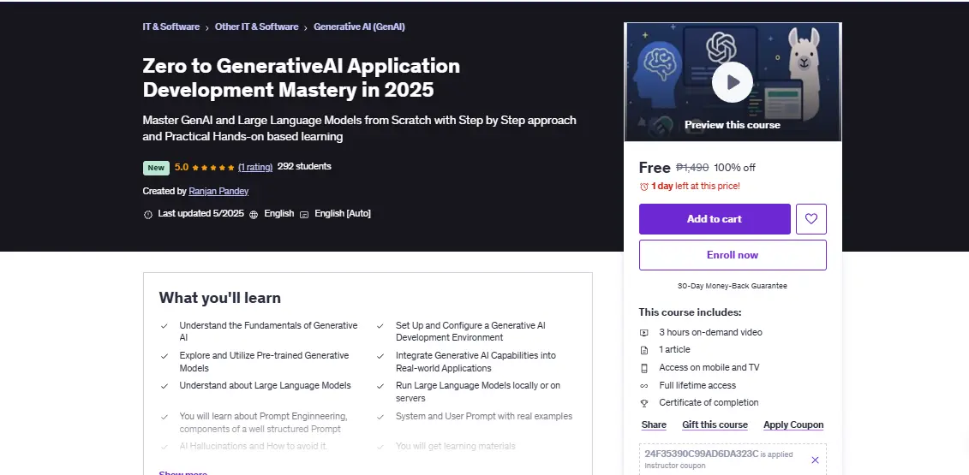Click the breadcrumb chevron after IT & Software
This screenshot has width=969, height=475.
(207, 27)
